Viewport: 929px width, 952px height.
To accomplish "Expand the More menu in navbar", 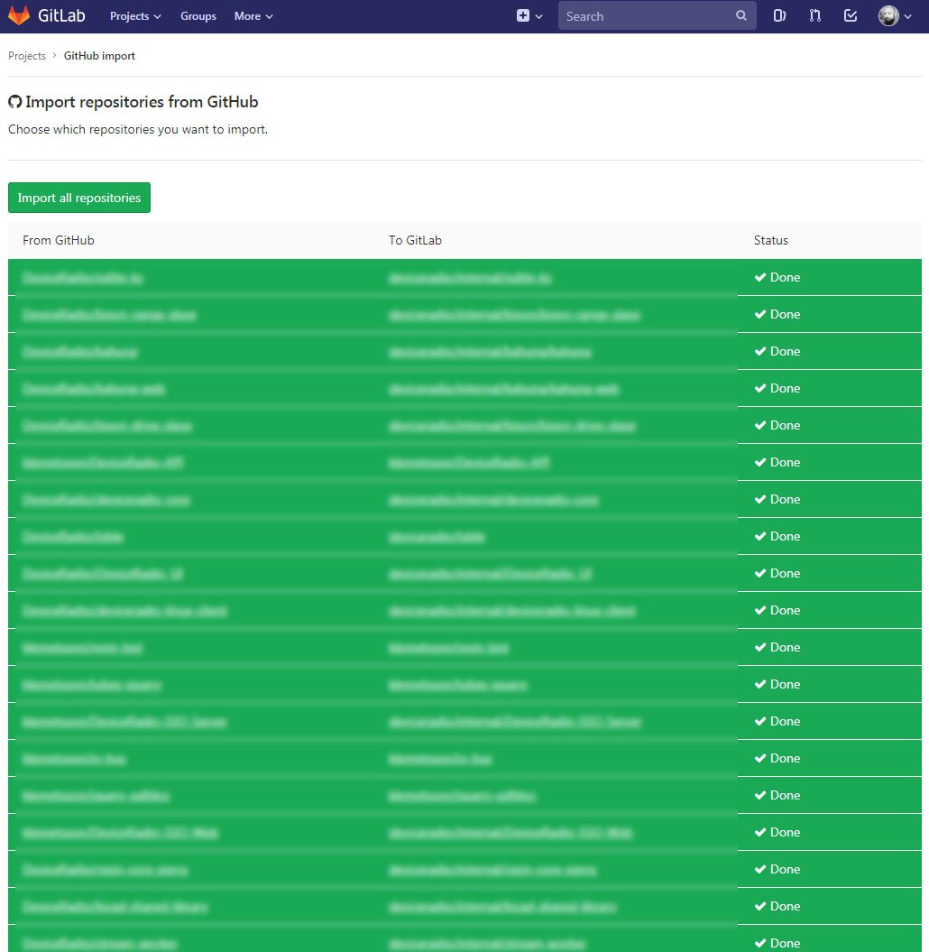I will (x=253, y=16).
